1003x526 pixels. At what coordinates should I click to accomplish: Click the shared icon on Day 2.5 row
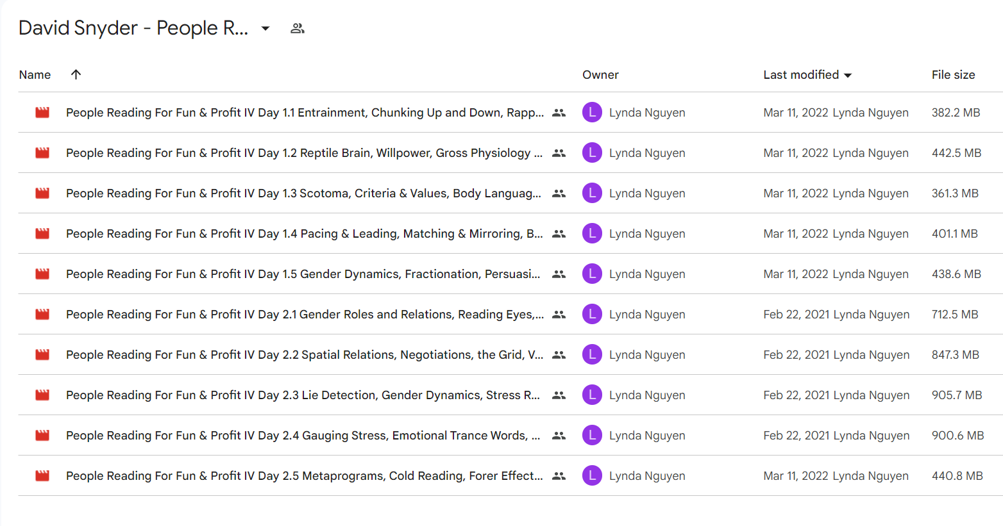tap(559, 476)
